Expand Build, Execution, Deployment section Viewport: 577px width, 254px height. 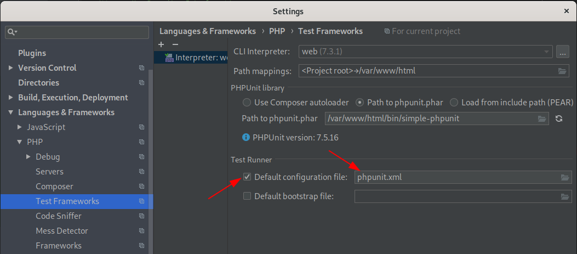10,97
